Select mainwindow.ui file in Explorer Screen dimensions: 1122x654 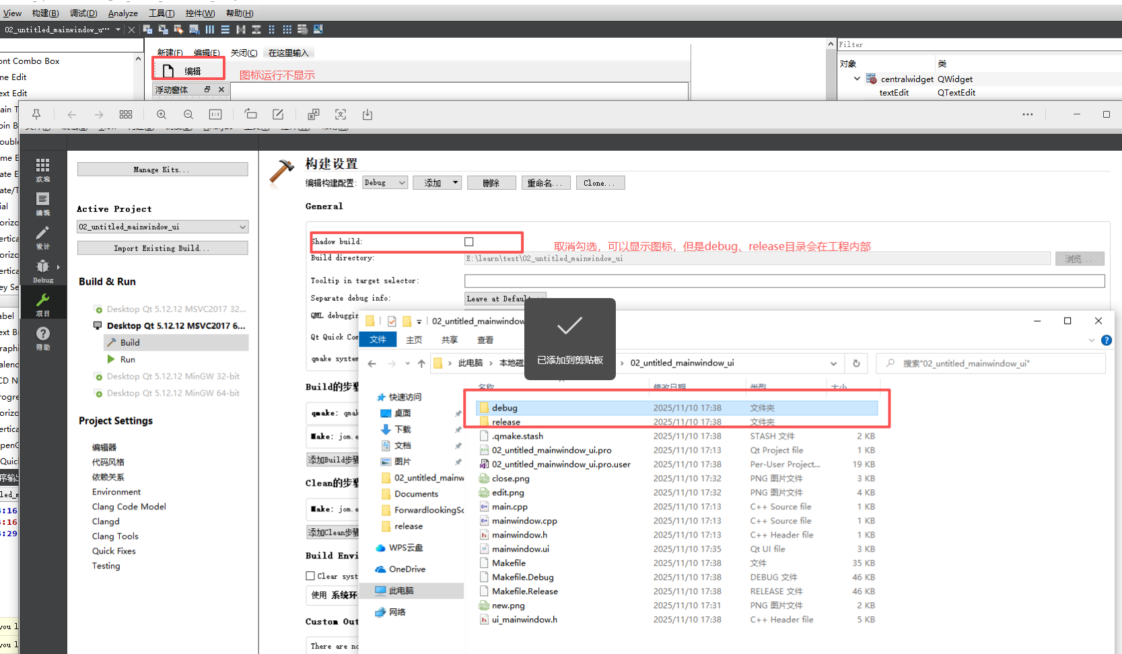(x=520, y=549)
